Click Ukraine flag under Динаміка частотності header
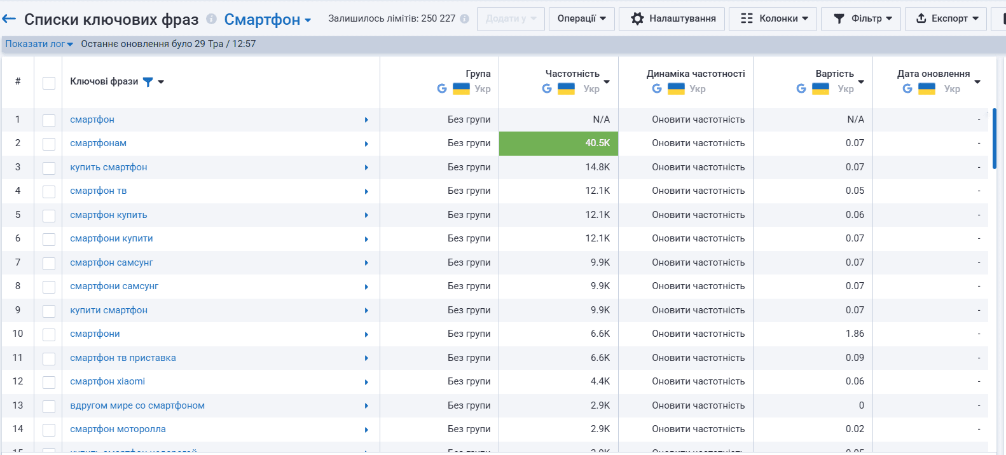 click(x=676, y=88)
